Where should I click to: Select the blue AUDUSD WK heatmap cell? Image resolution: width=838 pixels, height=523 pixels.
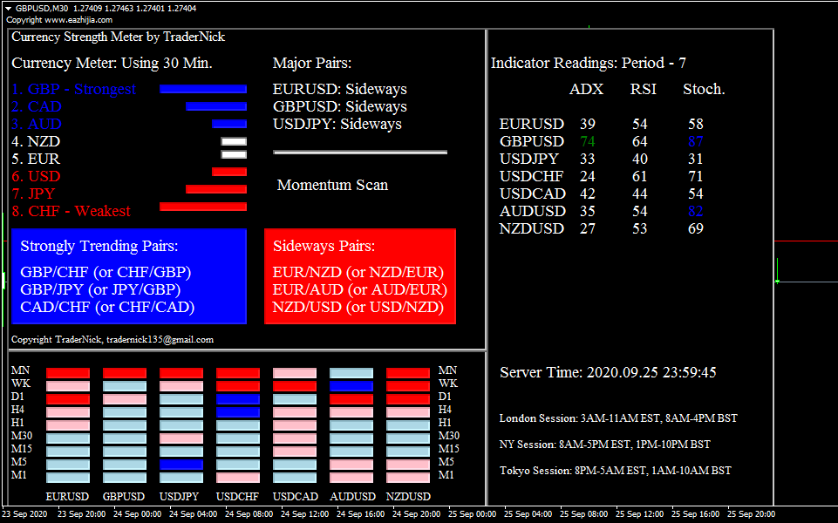(x=351, y=386)
